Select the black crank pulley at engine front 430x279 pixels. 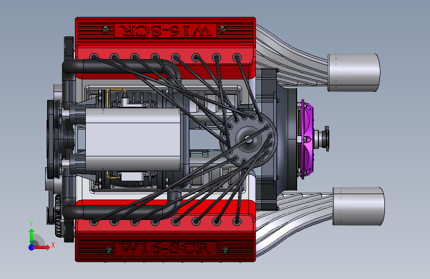click(x=54, y=139)
